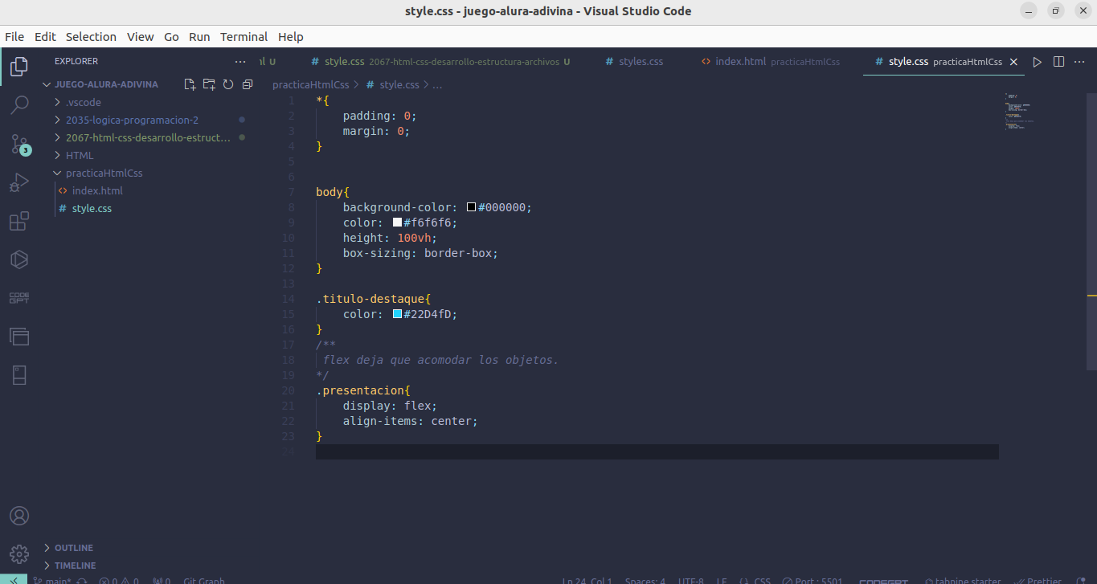Image resolution: width=1097 pixels, height=584 pixels.
Task: Open the #000000 color picker swatch
Action: (472, 207)
